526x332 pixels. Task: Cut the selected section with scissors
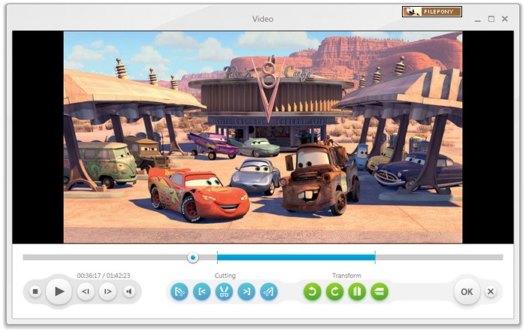point(224,291)
